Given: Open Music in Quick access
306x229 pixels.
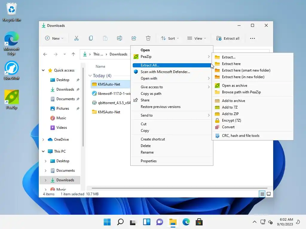Looking at the screenshot, I should click(61, 118).
